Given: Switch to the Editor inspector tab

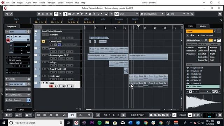Looking at the screenshot, I should (21, 110).
